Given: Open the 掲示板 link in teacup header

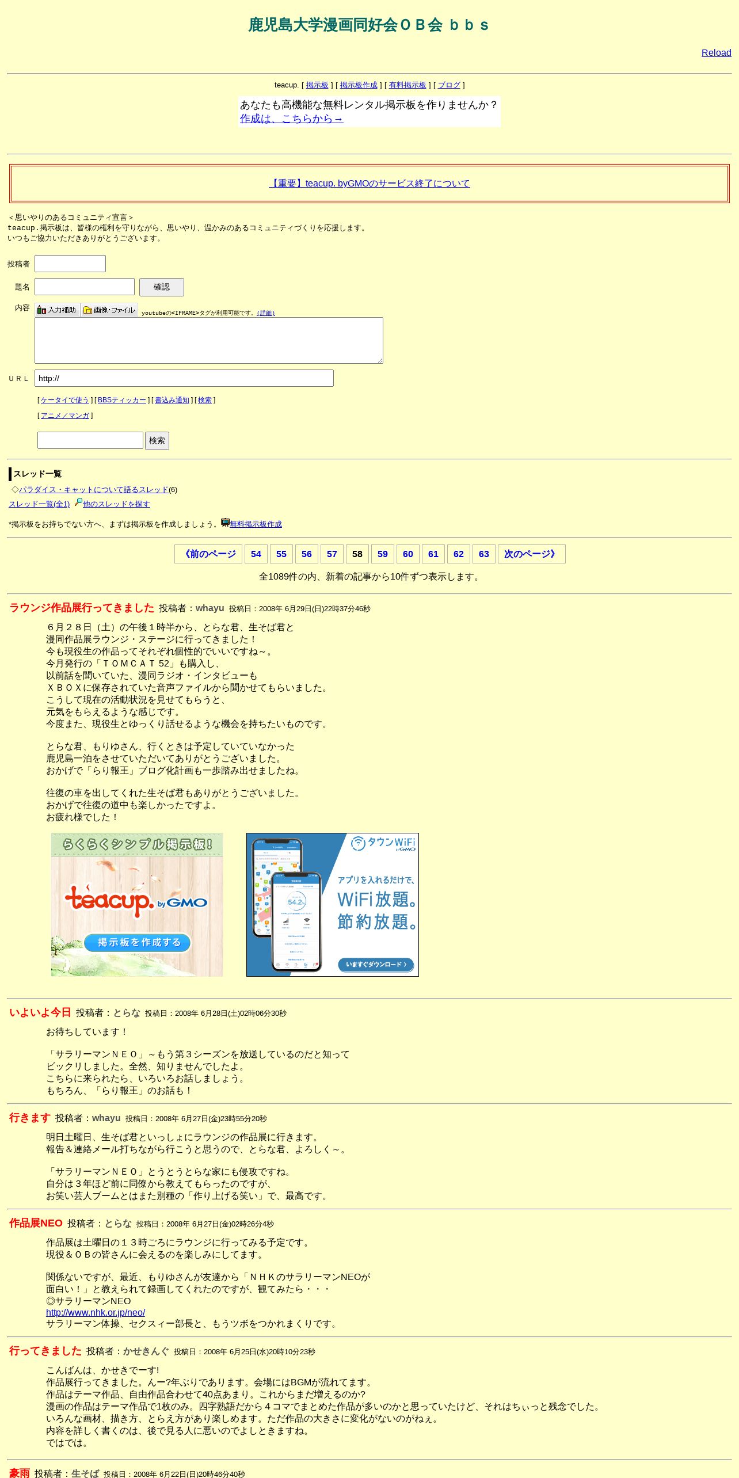Looking at the screenshot, I should click(317, 85).
